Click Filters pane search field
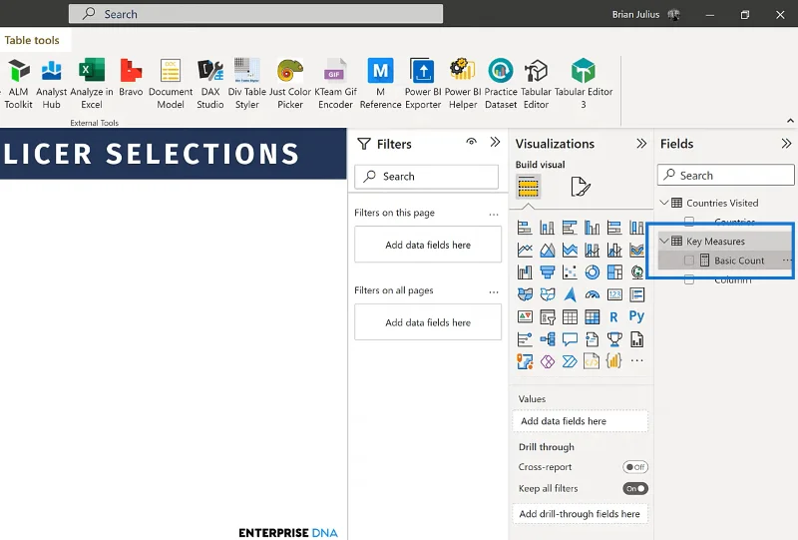 (427, 177)
